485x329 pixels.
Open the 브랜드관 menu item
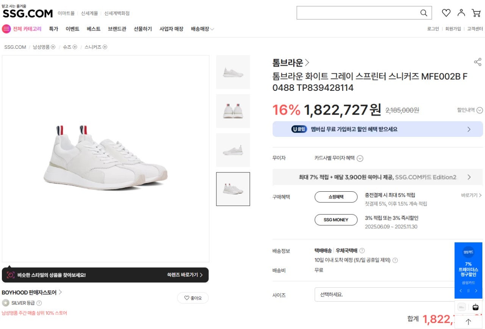(x=117, y=29)
